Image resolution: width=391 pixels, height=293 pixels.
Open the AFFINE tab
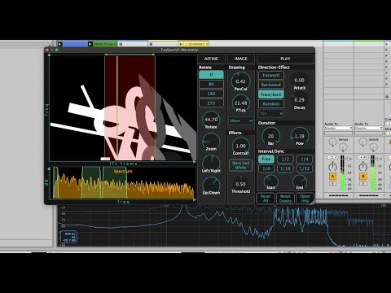click(211, 59)
